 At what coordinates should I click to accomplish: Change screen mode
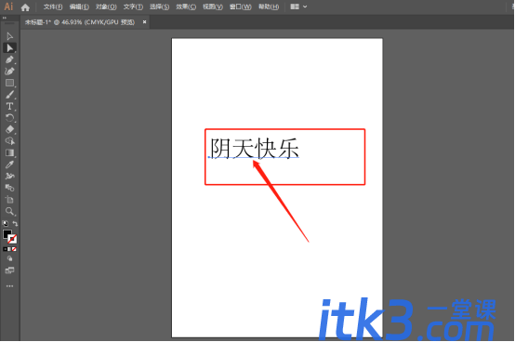9,270
